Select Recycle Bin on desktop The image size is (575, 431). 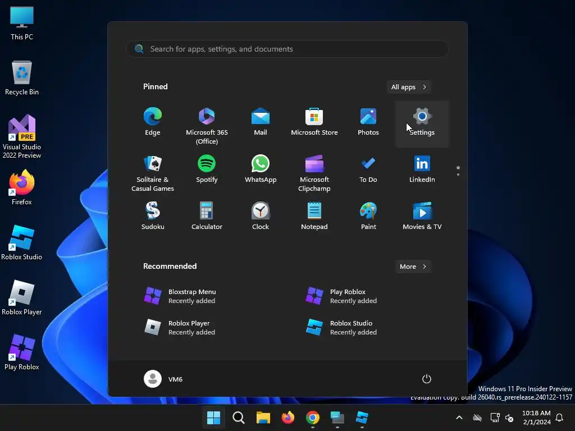[22, 79]
